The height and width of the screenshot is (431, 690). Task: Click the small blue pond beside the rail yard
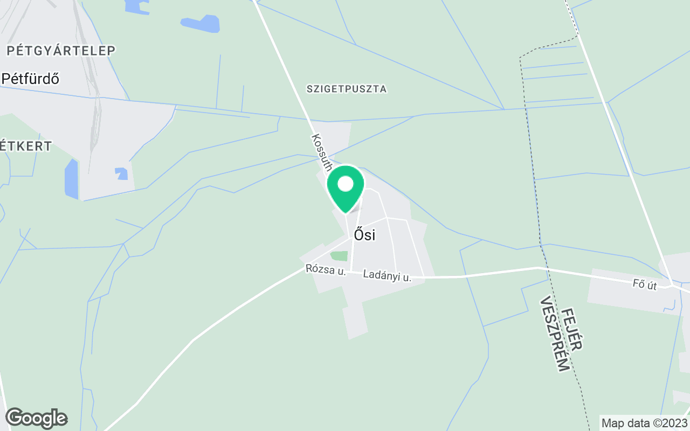point(122,173)
